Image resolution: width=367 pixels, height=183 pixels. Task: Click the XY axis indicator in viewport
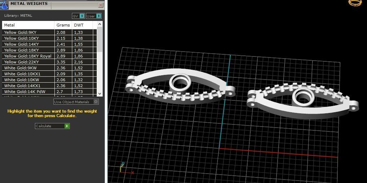point(126,168)
